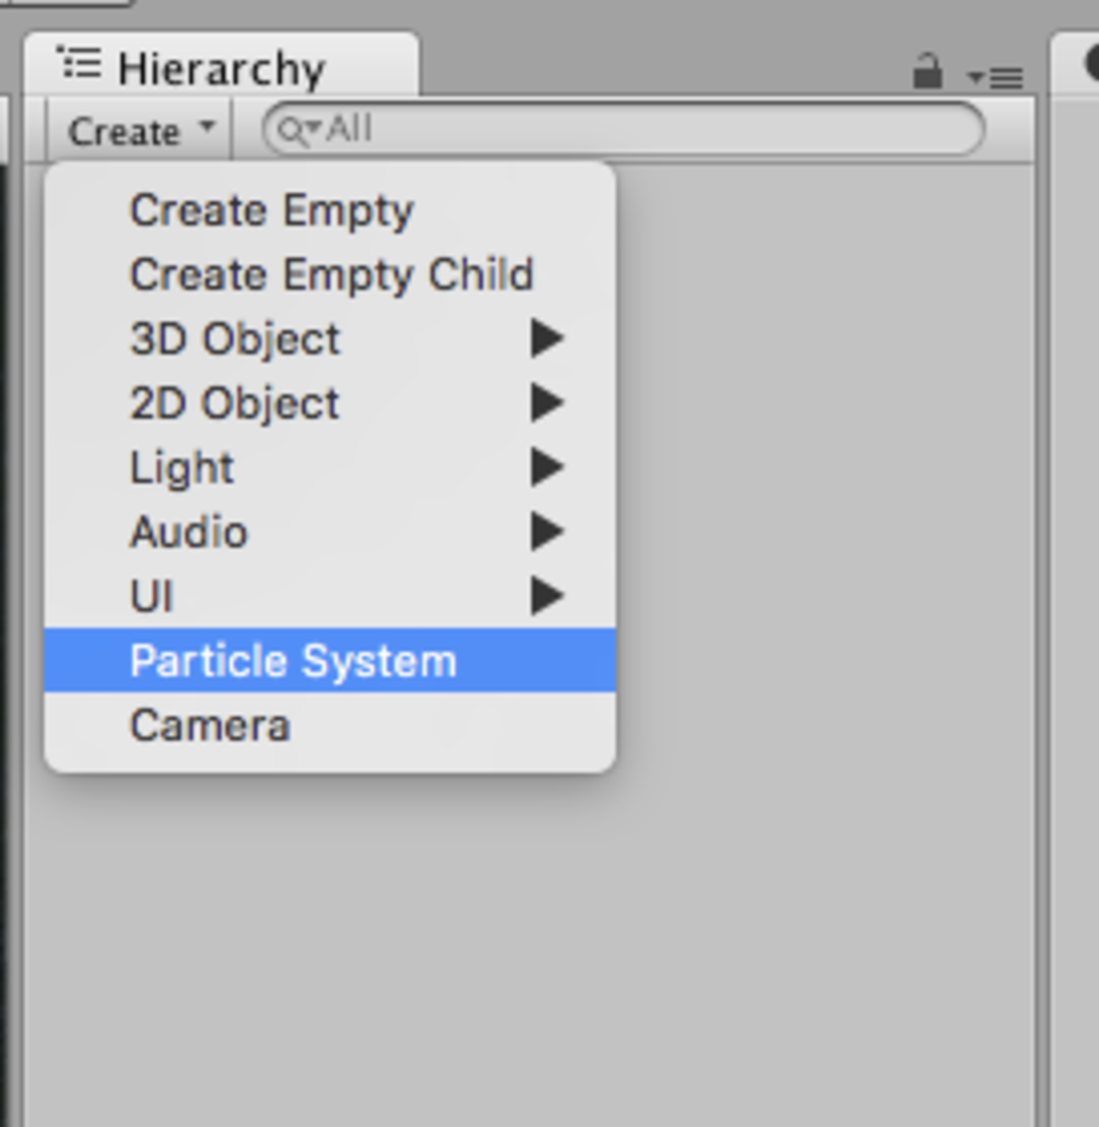Screen dimensions: 1099x1127
Task: Add a Camera from the menu
Action: click(x=330, y=725)
